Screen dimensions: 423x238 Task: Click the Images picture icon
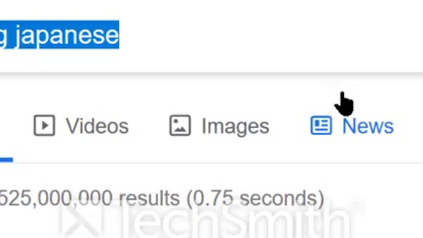point(180,126)
